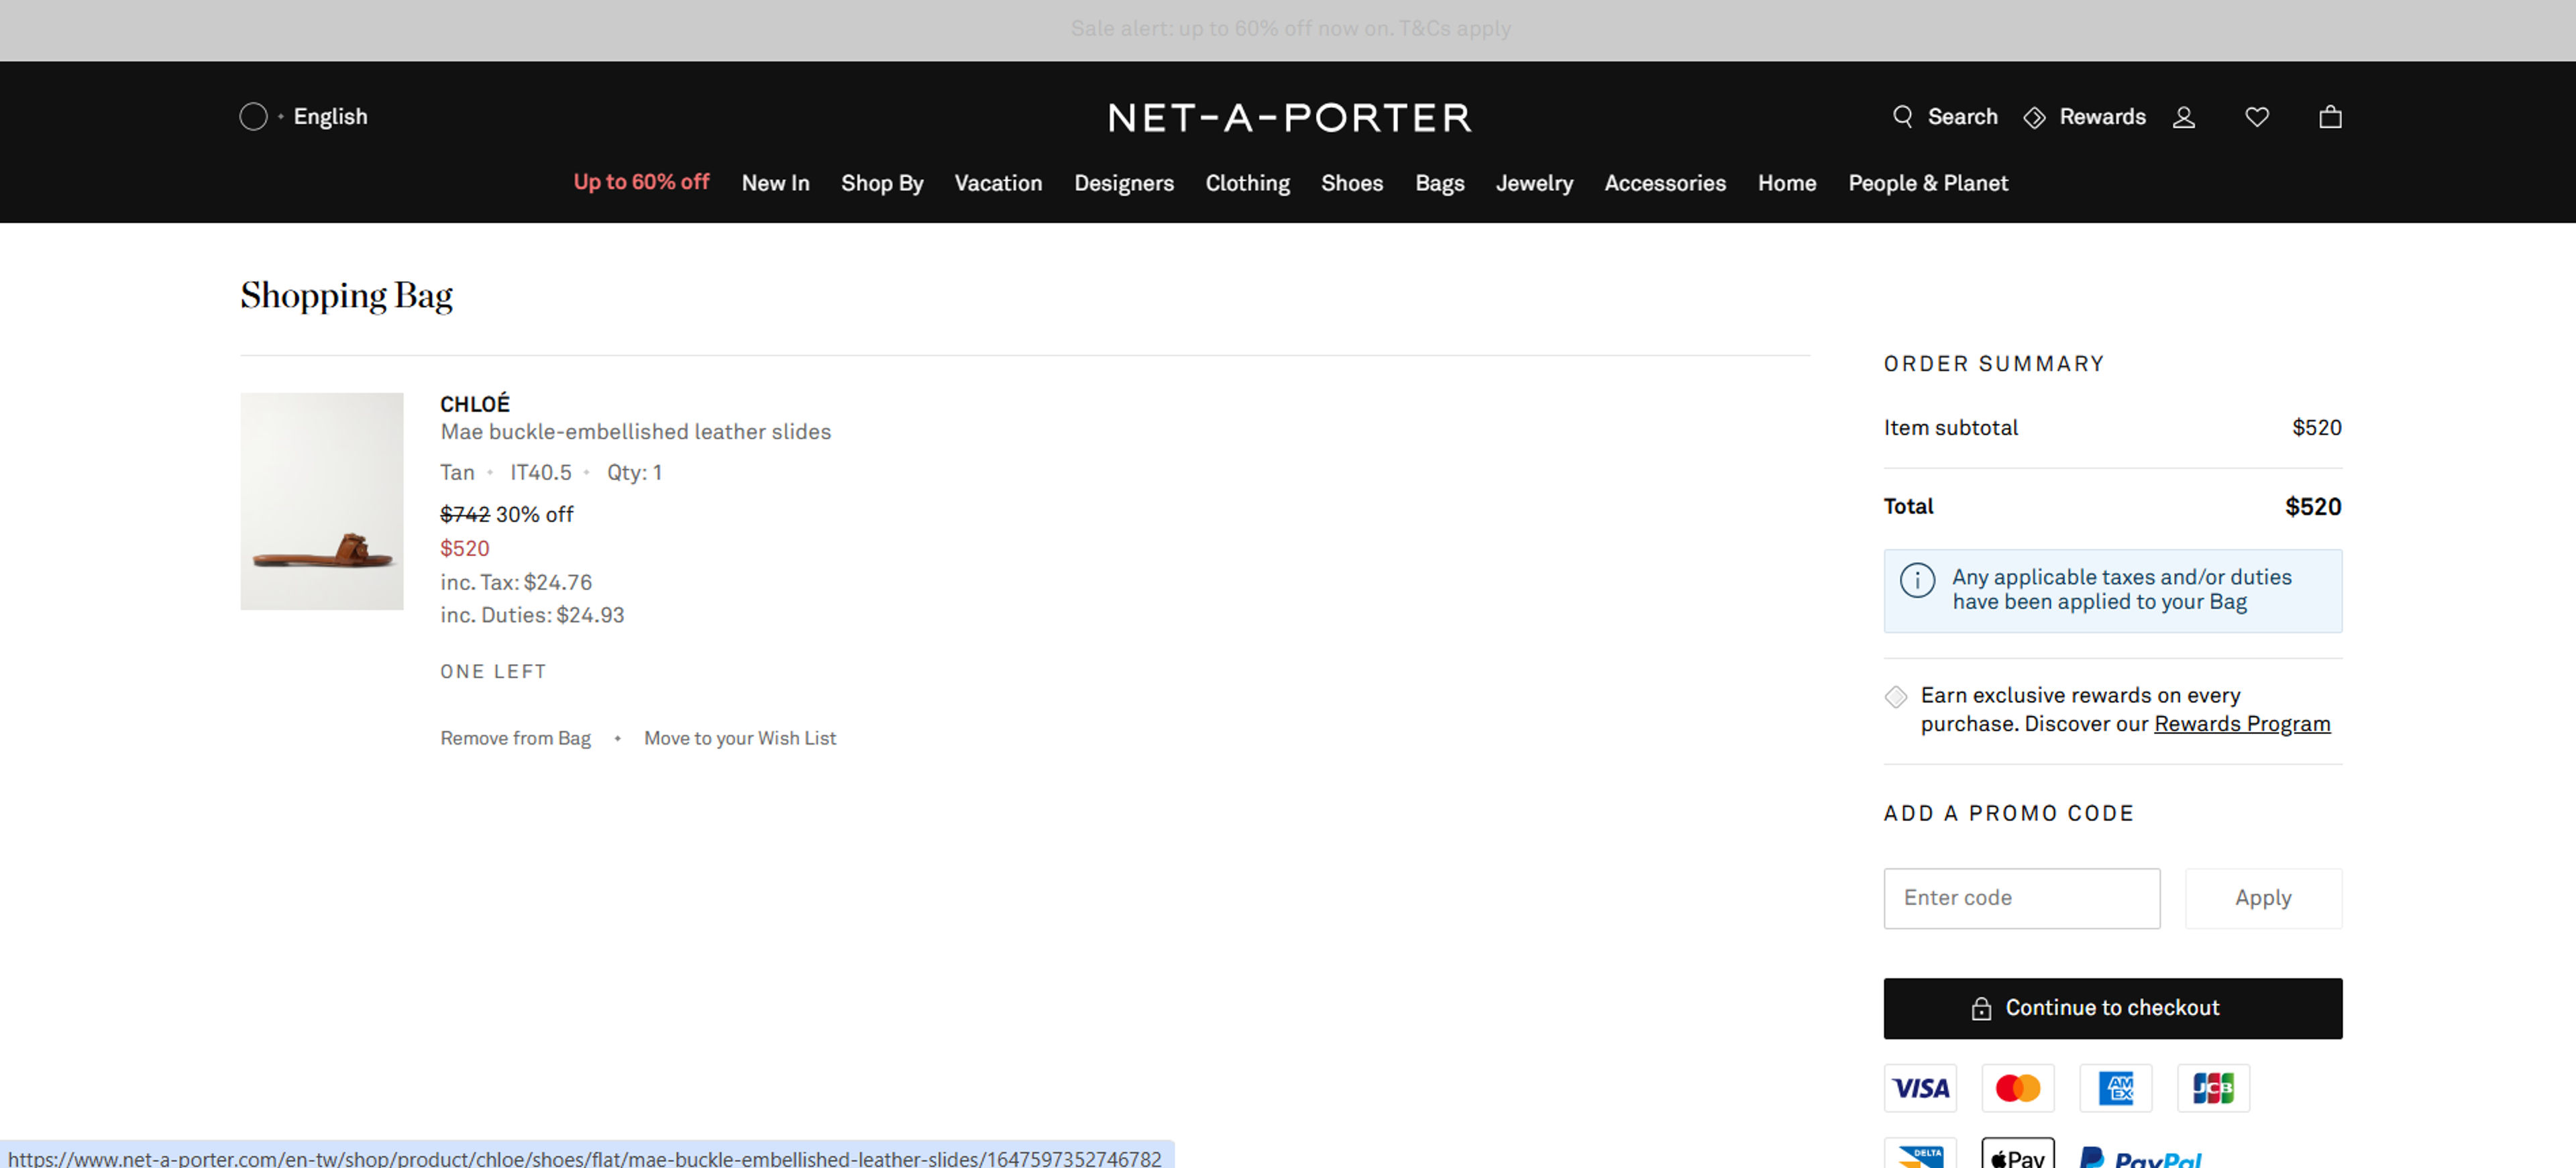Click the struck-through $742 price

465,514
